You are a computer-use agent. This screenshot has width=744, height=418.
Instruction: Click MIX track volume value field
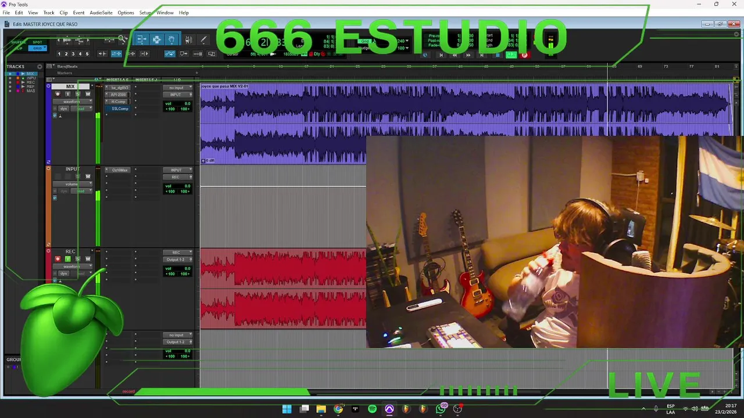point(187,103)
